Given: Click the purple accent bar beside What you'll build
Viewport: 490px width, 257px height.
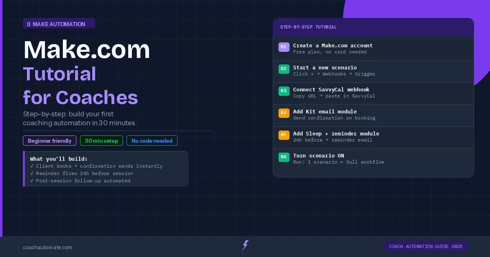Looking at the screenshot, I should pyautogui.click(x=24, y=168).
